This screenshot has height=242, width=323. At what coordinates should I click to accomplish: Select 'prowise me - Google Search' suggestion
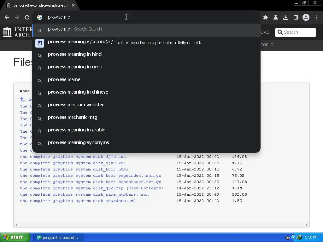click(x=146, y=31)
